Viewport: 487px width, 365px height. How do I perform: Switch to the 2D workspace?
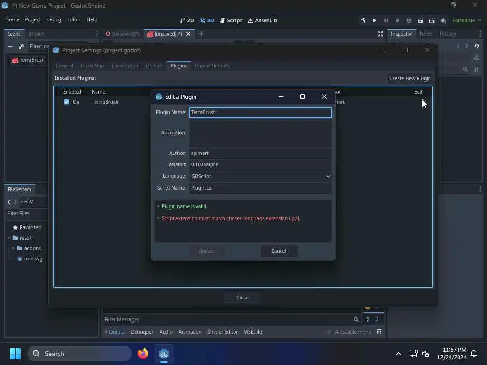[186, 20]
